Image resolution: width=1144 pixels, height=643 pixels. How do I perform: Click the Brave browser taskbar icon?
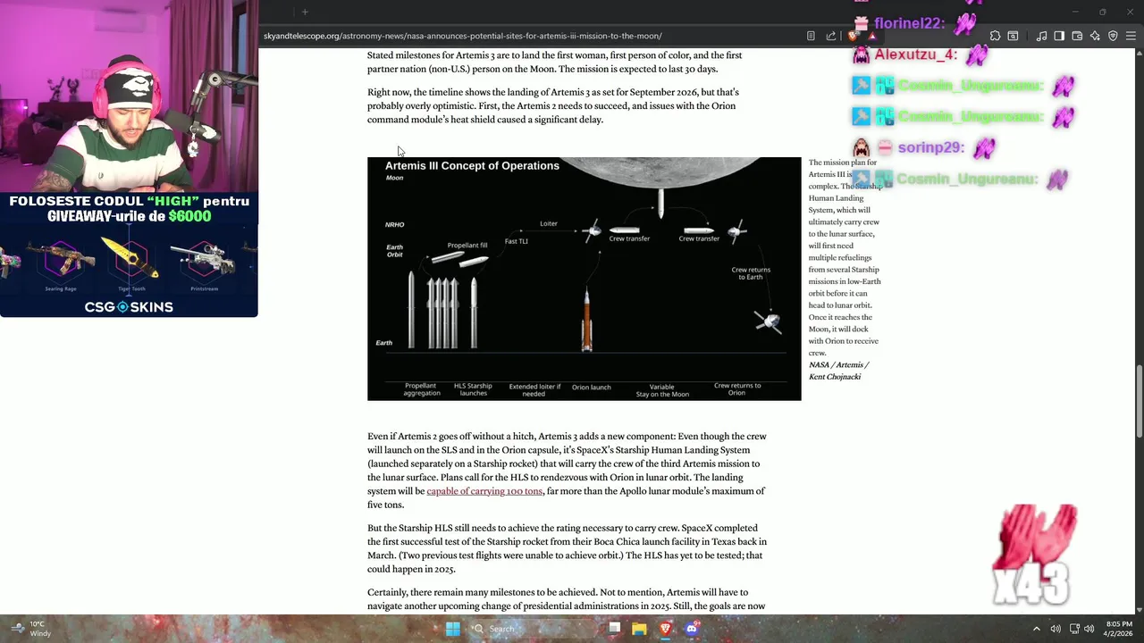[665, 629]
